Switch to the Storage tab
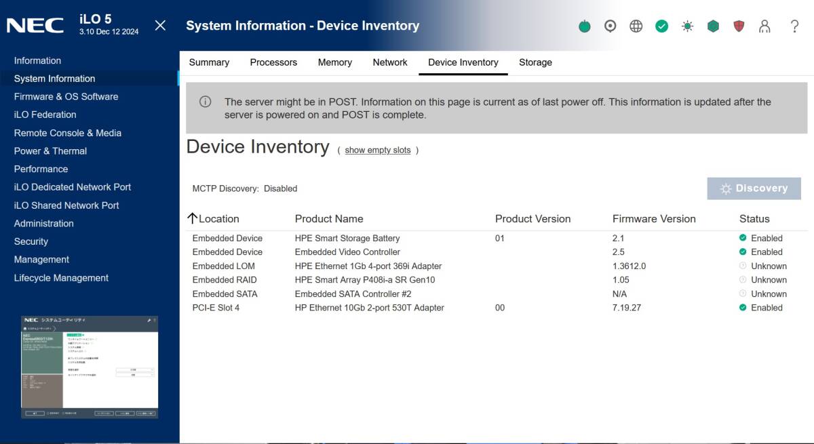The image size is (814, 444). tap(535, 62)
